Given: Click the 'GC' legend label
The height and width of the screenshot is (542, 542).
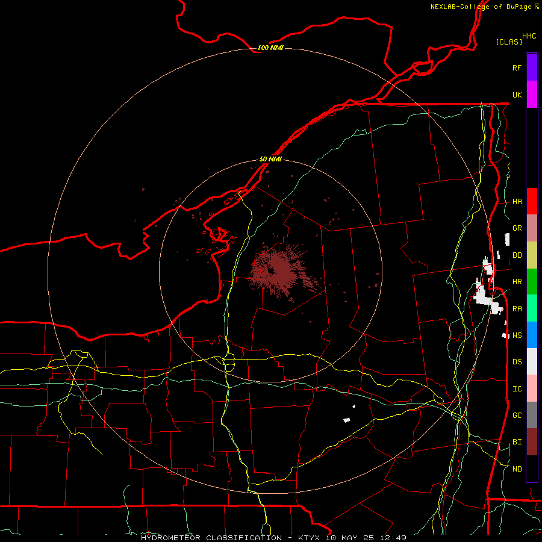Looking at the screenshot, I should click(x=517, y=415).
